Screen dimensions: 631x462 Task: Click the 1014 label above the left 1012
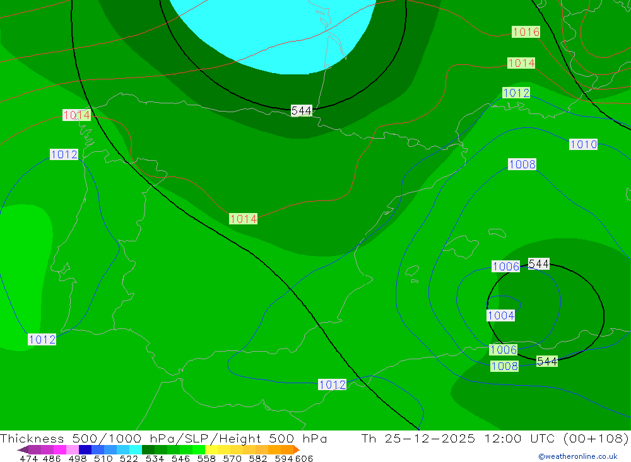tap(76, 115)
